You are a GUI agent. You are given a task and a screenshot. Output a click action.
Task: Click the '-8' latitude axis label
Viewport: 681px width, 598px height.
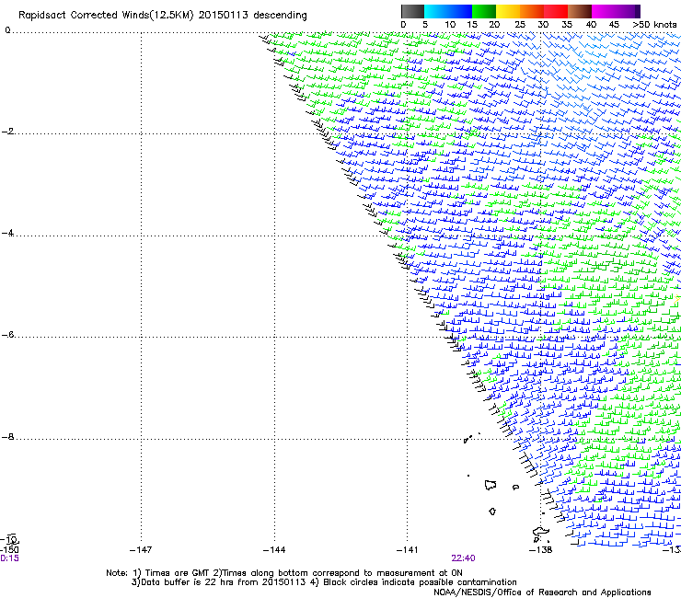(x=7, y=437)
